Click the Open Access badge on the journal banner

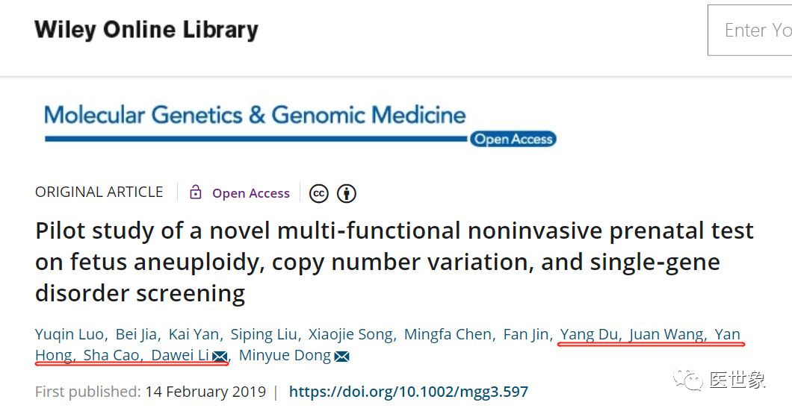(x=513, y=139)
